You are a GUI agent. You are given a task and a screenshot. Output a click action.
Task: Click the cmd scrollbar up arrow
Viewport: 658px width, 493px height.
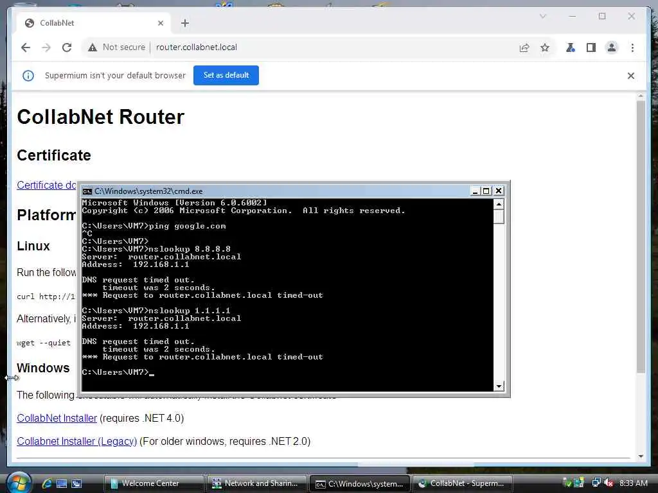499,204
